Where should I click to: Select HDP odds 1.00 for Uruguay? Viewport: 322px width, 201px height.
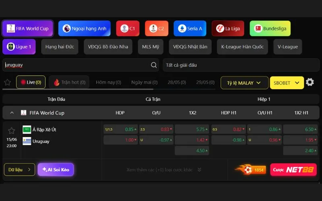120,140
